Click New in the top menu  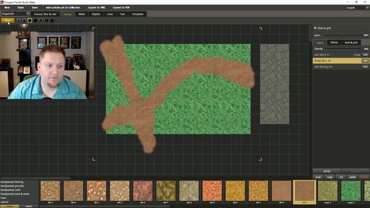[x=7, y=8]
